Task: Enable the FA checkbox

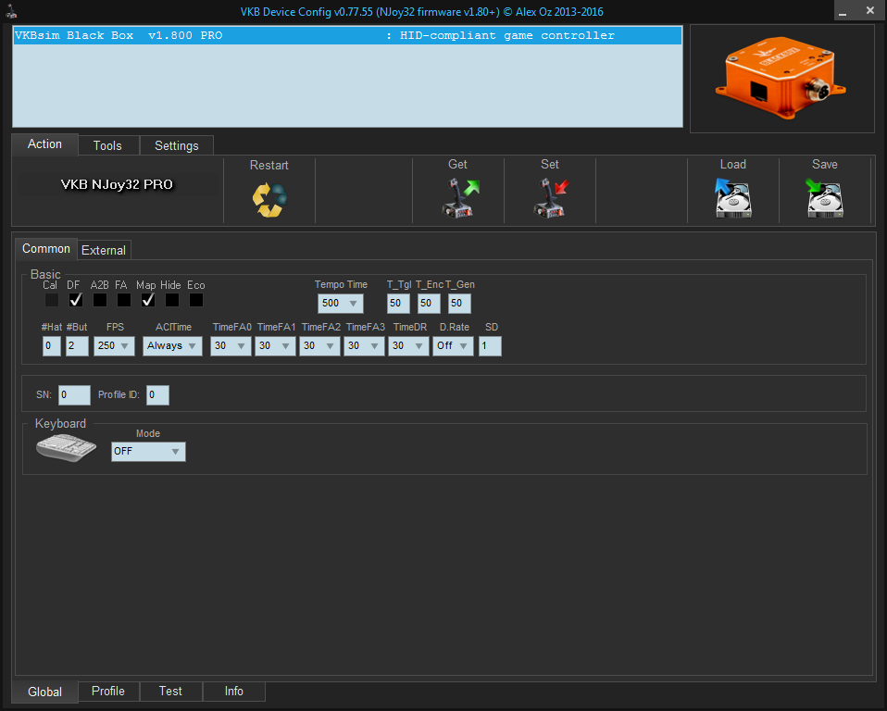Action: pyautogui.click(x=124, y=300)
